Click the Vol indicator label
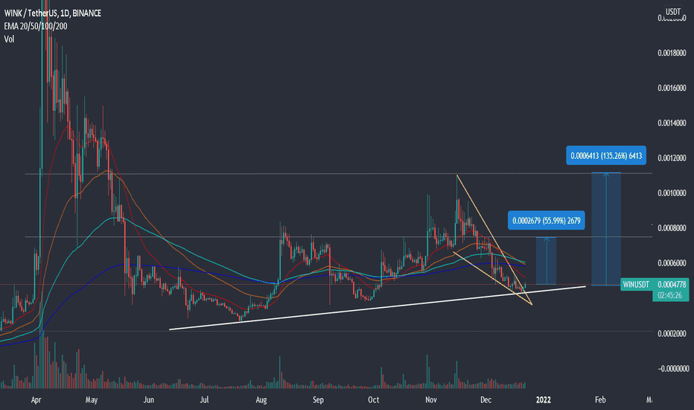This screenshot has width=694, height=410. point(9,39)
